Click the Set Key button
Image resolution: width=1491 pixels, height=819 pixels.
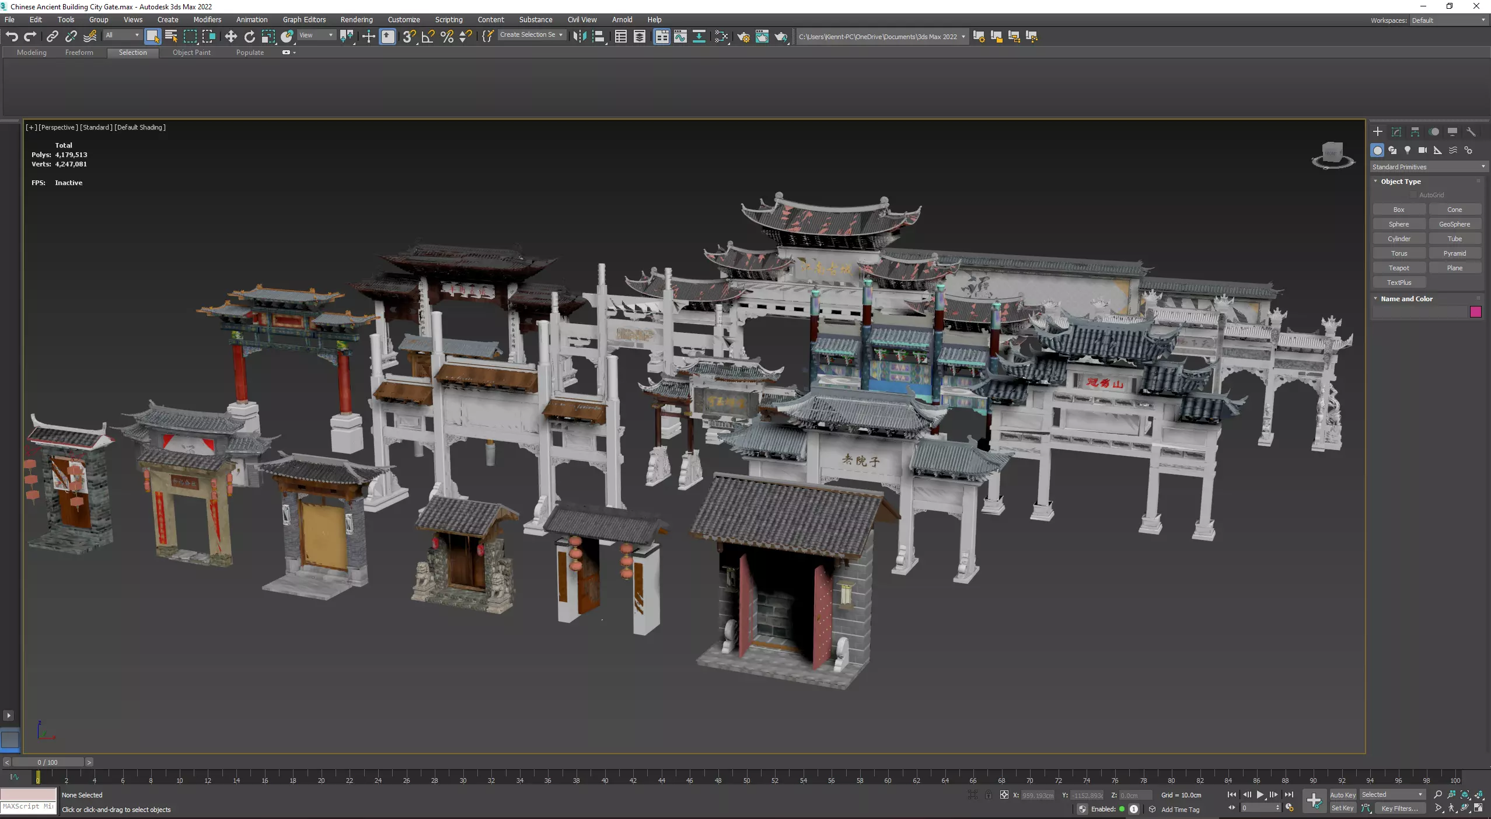tap(1342, 808)
